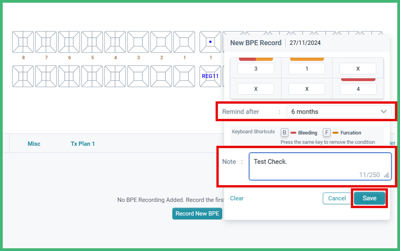Switch to the Tx Plan 1 tab
Screen dimensions: 400x251
[83, 143]
